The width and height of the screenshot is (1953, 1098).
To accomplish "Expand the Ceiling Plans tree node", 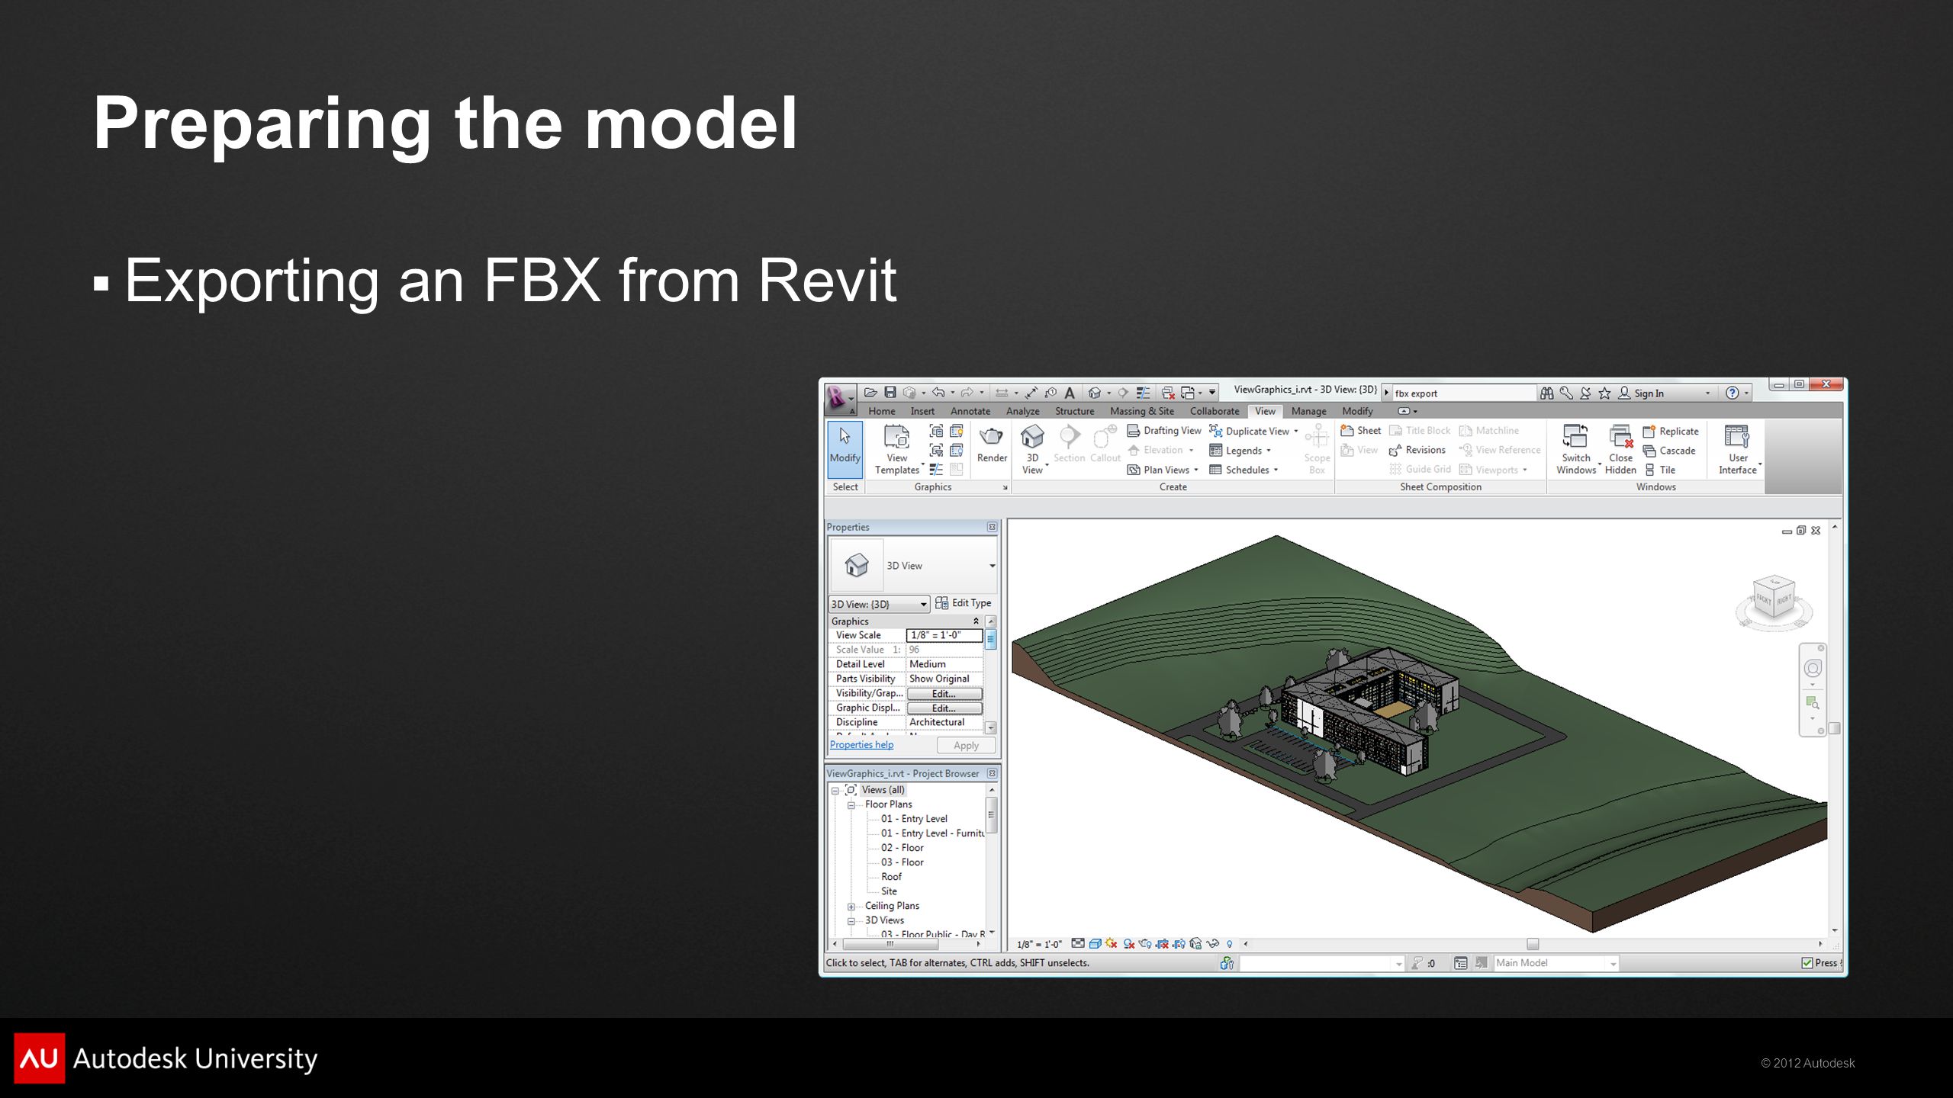I will click(851, 907).
